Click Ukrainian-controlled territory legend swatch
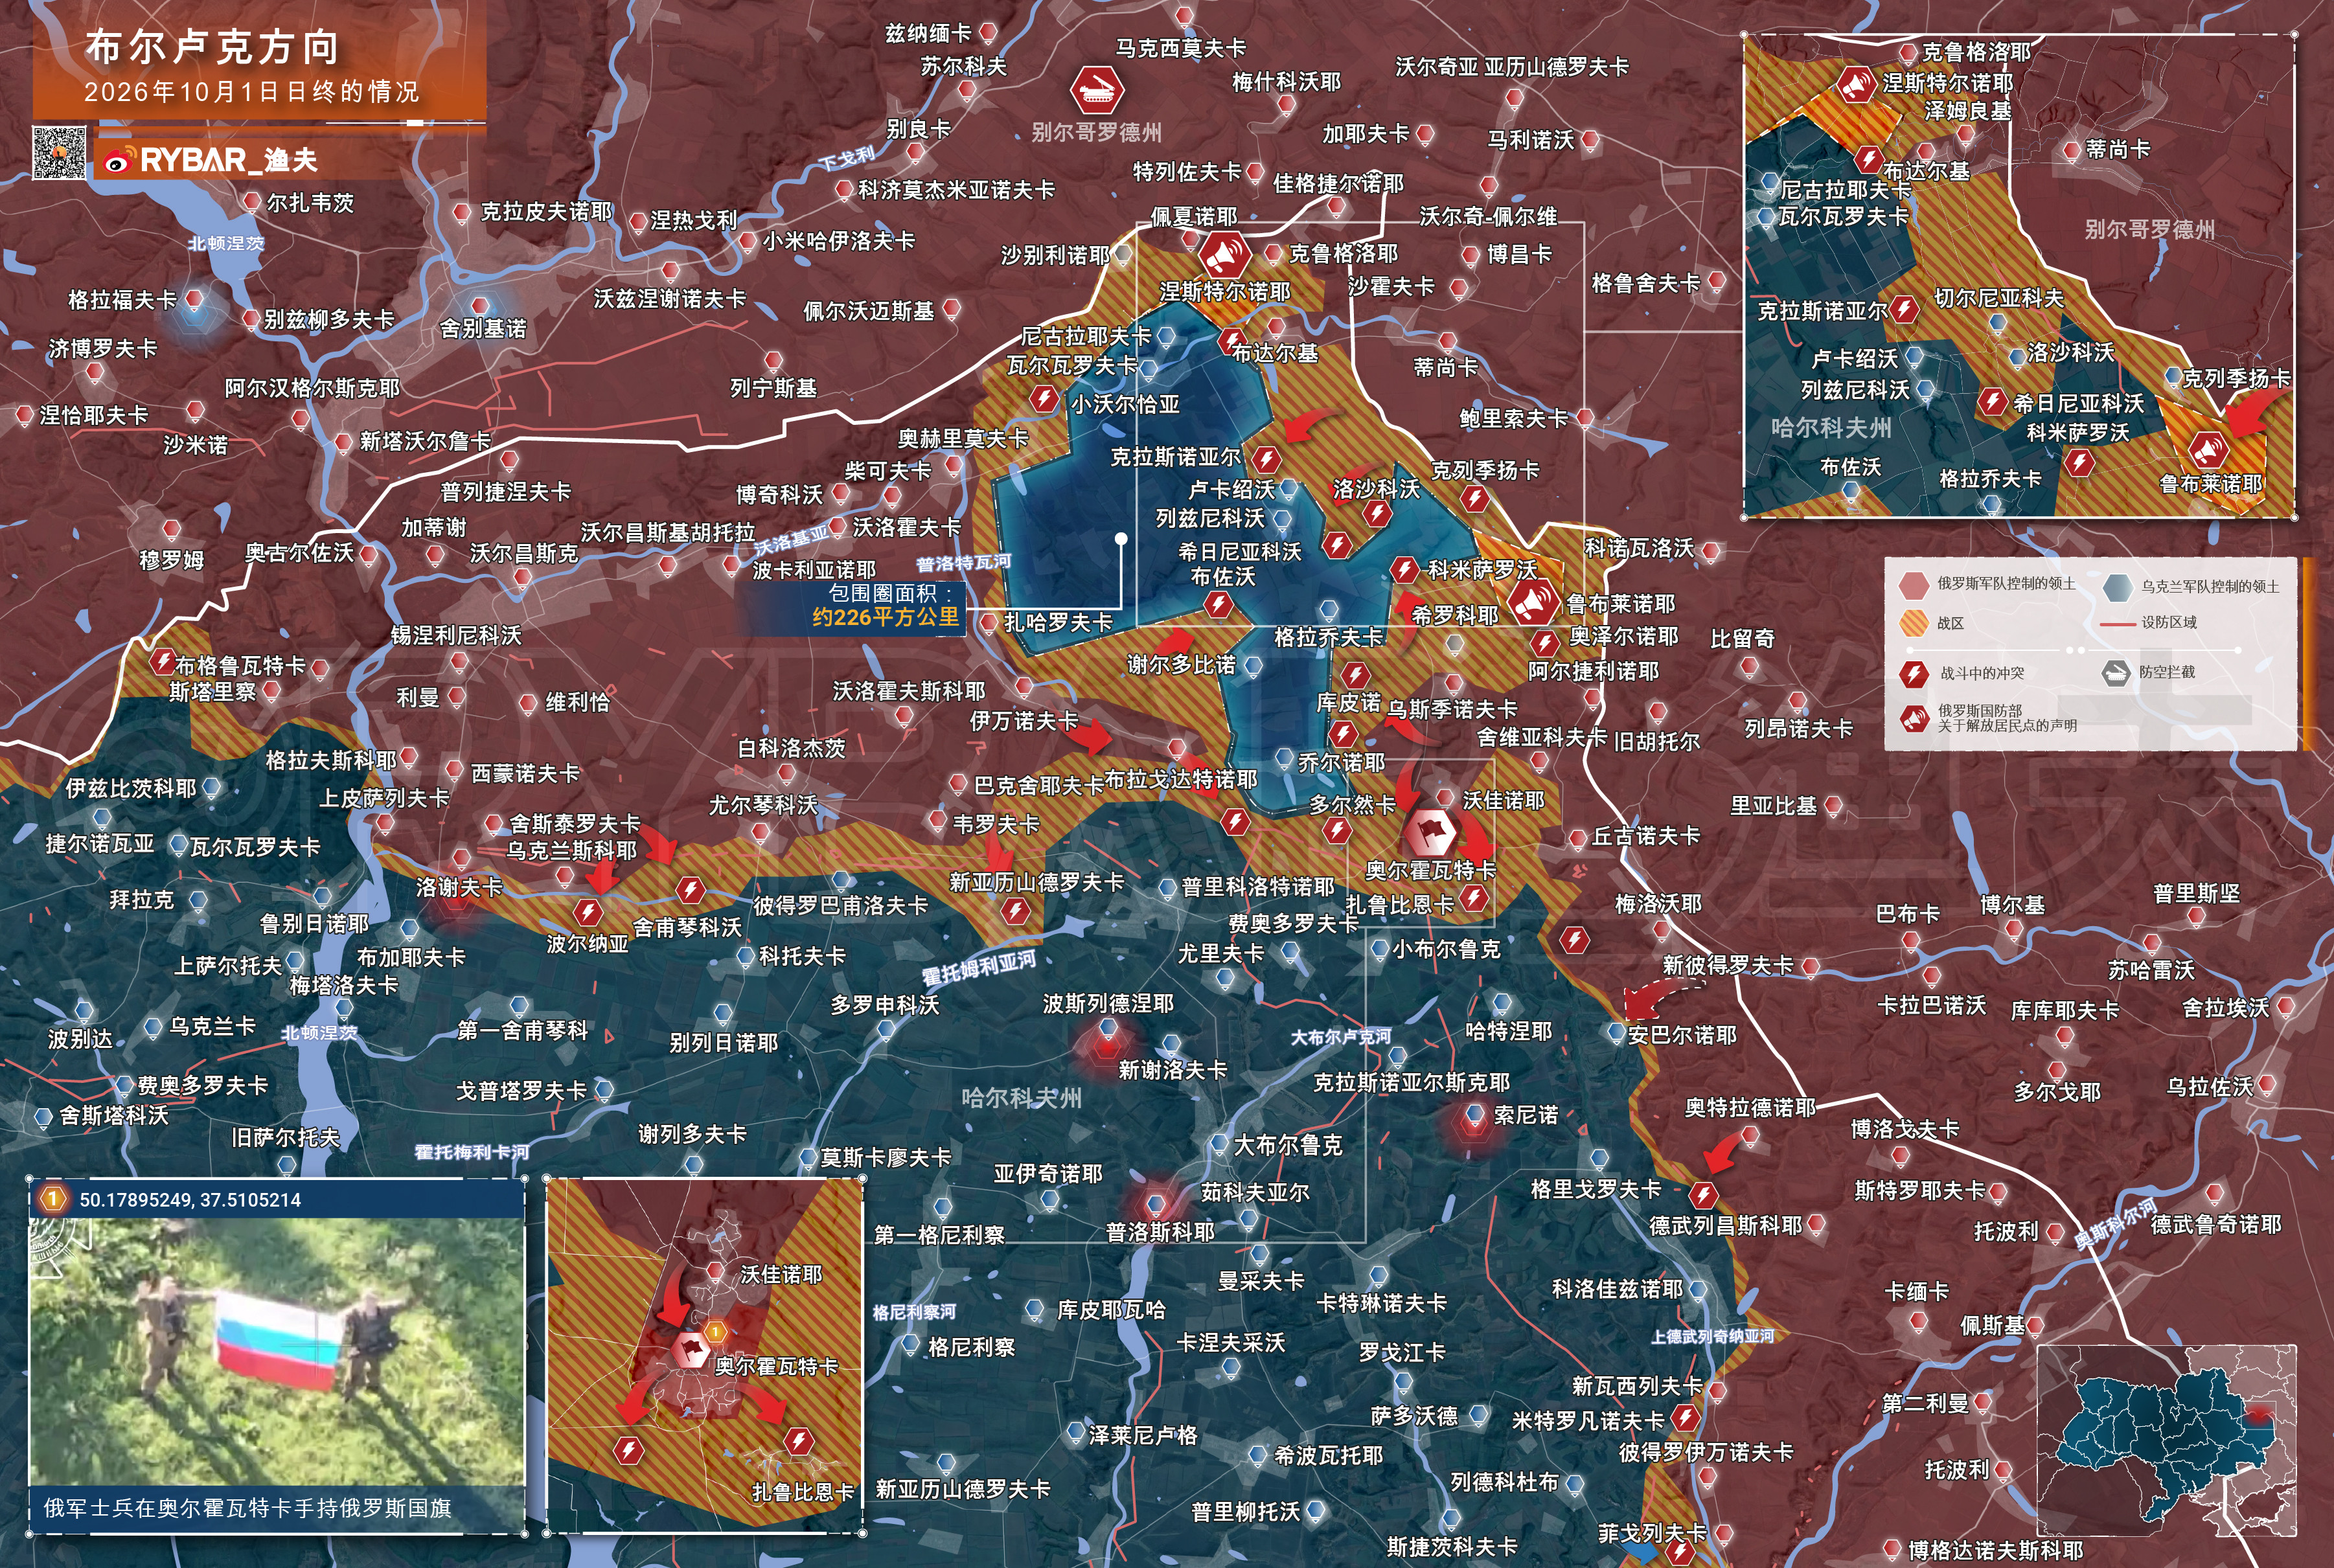 (2116, 587)
